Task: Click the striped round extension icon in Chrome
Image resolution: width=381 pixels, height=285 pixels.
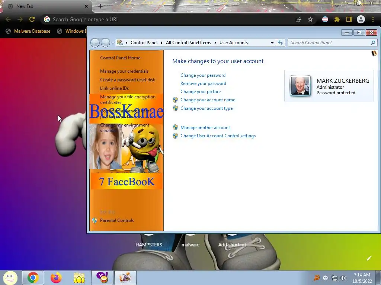Action: 325,19
